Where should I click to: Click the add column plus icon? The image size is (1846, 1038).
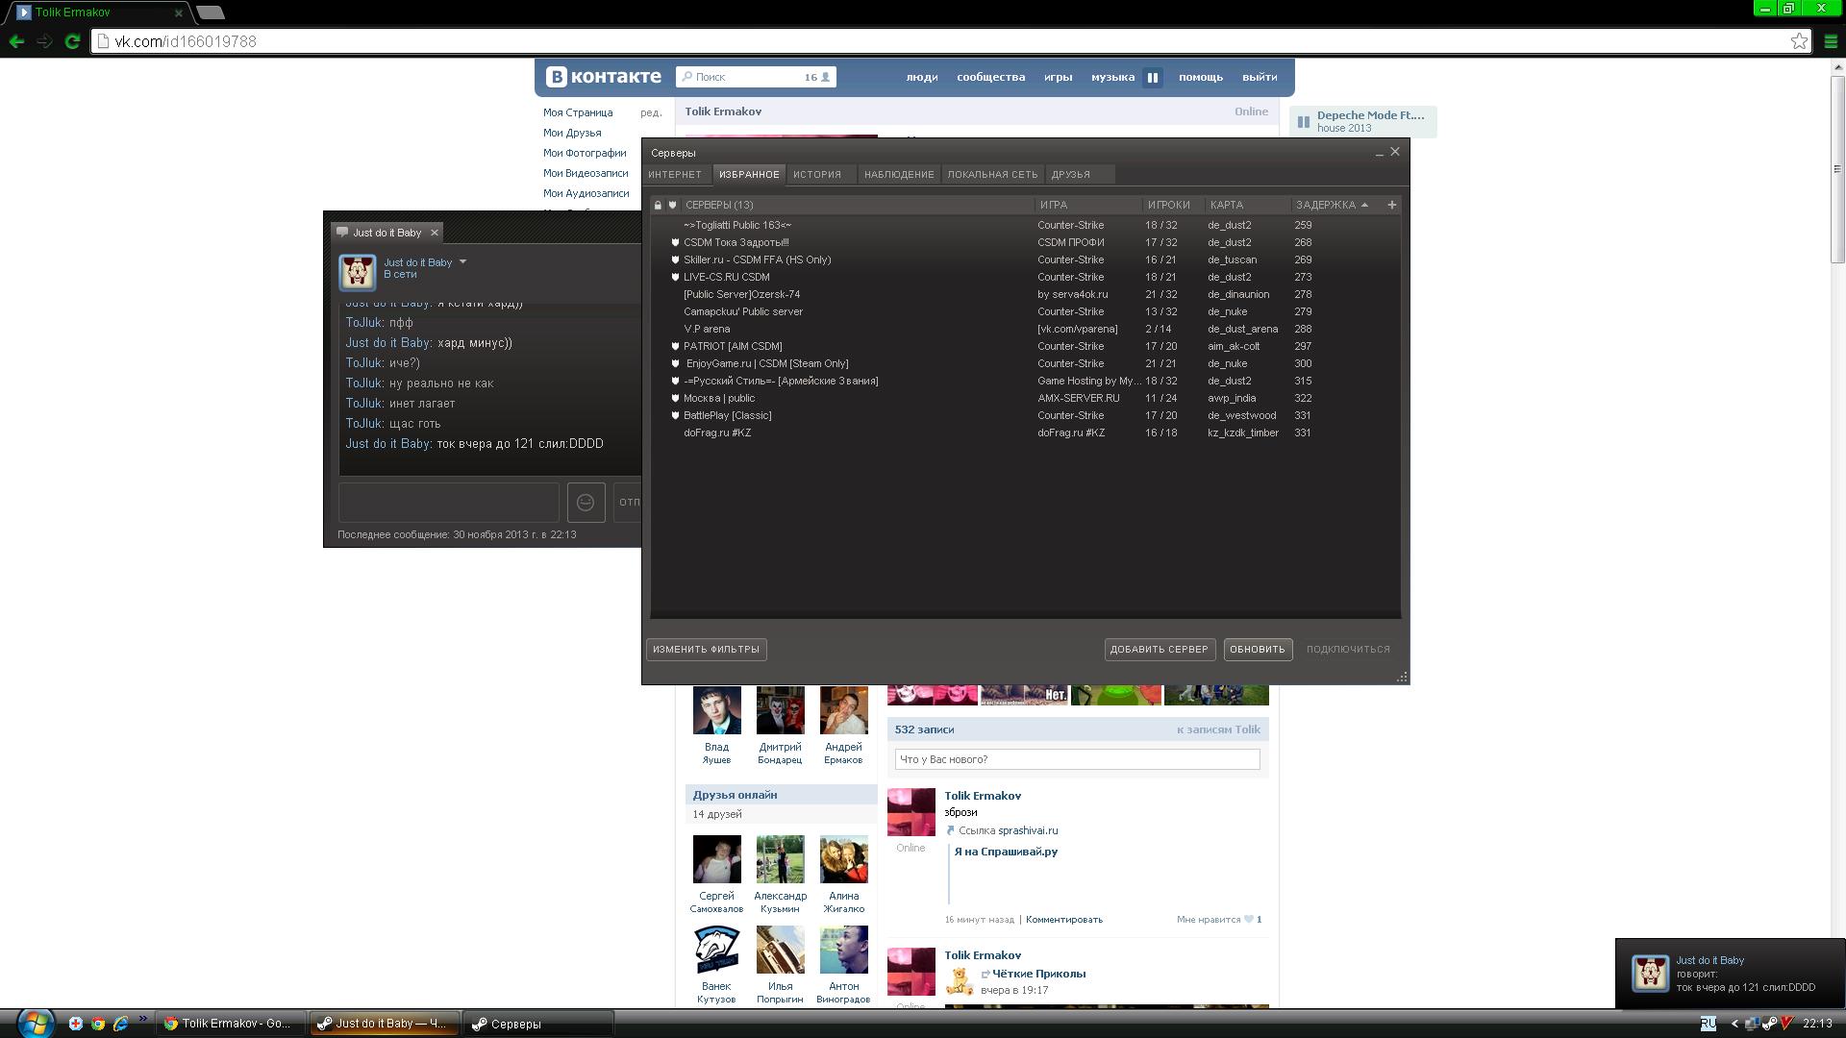(x=1391, y=205)
